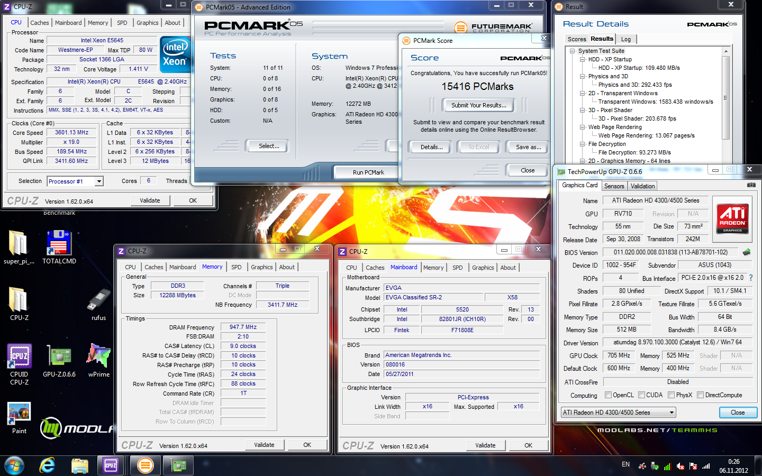Launch the rufus desktop shortcut
The height and width of the screenshot is (476, 762).
pyautogui.click(x=98, y=303)
